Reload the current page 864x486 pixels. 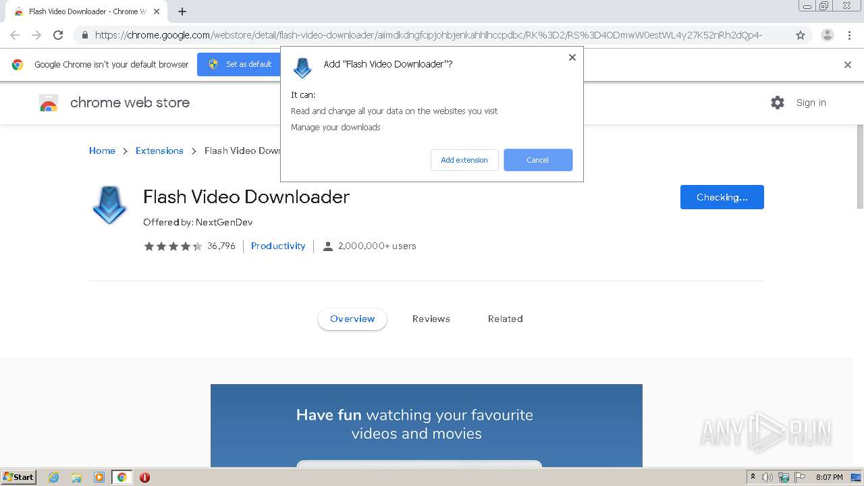[58, 35]
